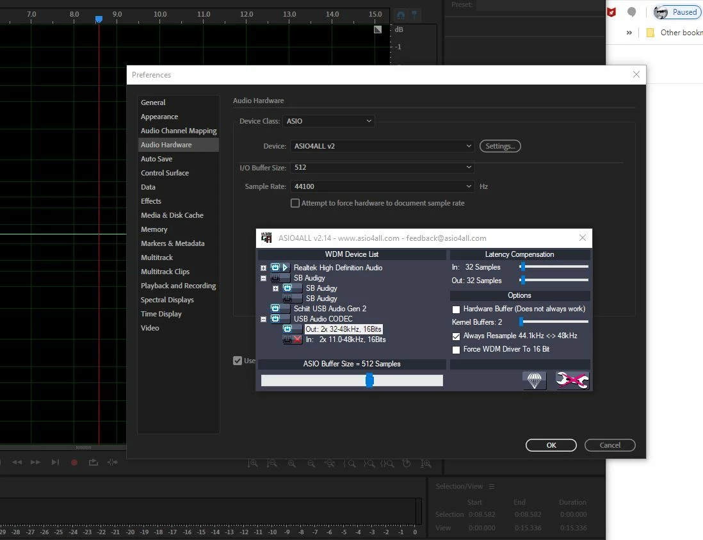Viewport: 703px width, 540px height.
Task: Toggle the Loop playback icon in Audition
Action: coord(93,462)
